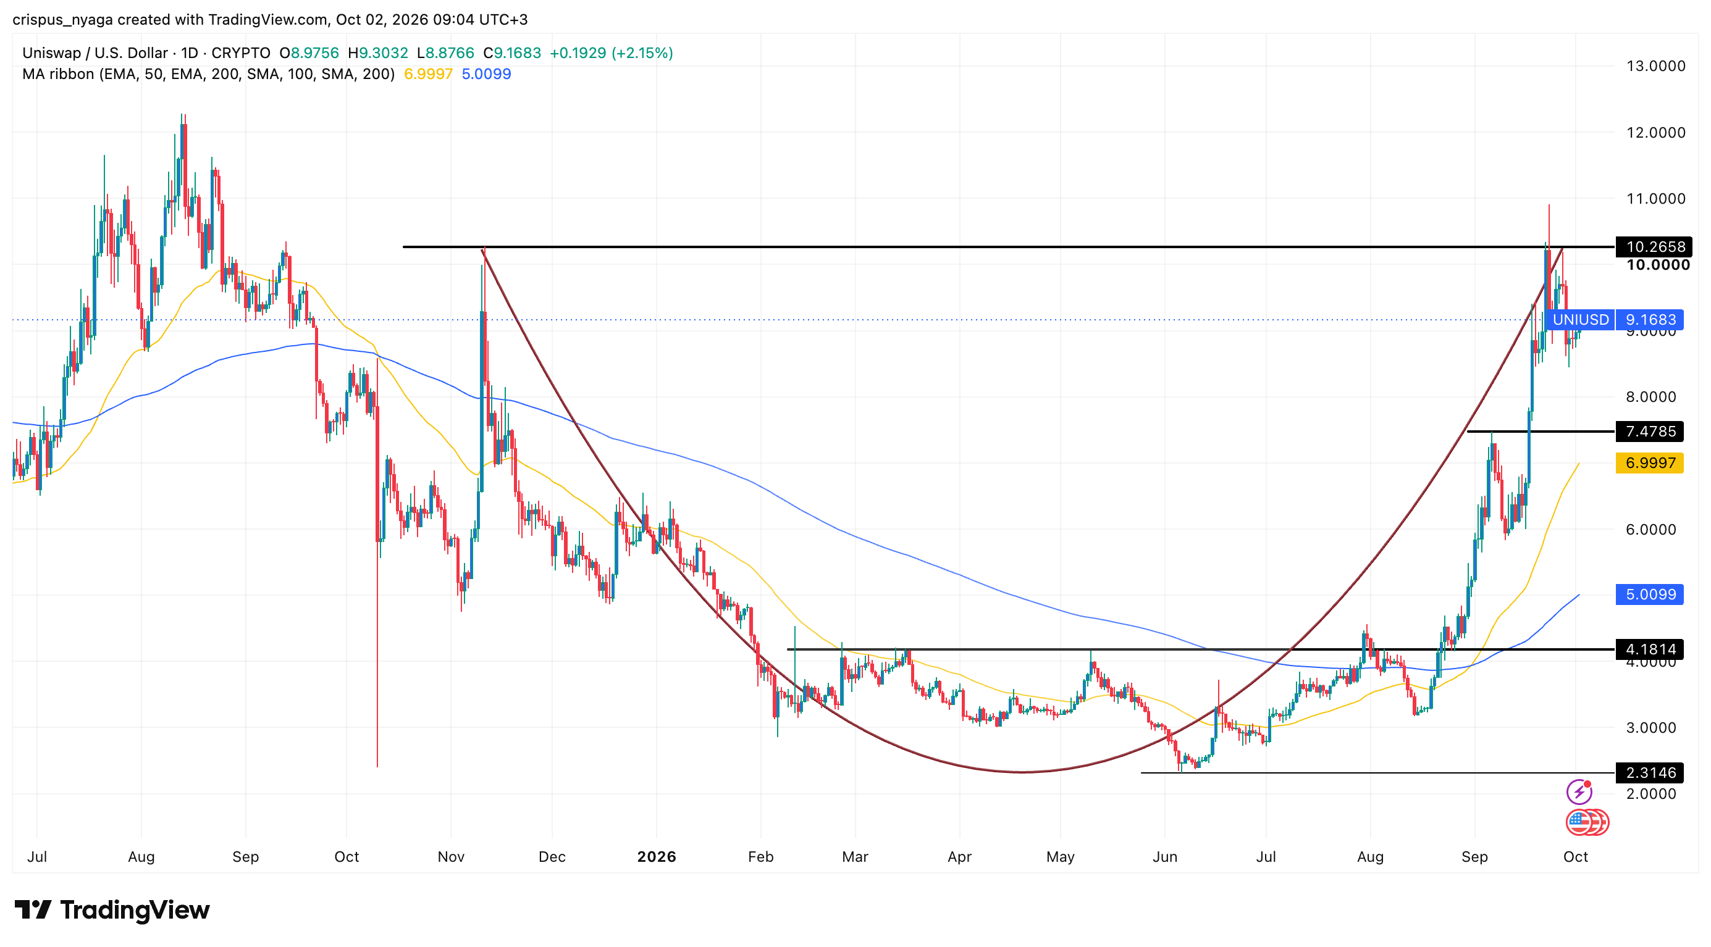Click the crispus_nyaga attribution header text
Image resolution: width=1711 pixels, height=947 pixels.
point(270,19)
